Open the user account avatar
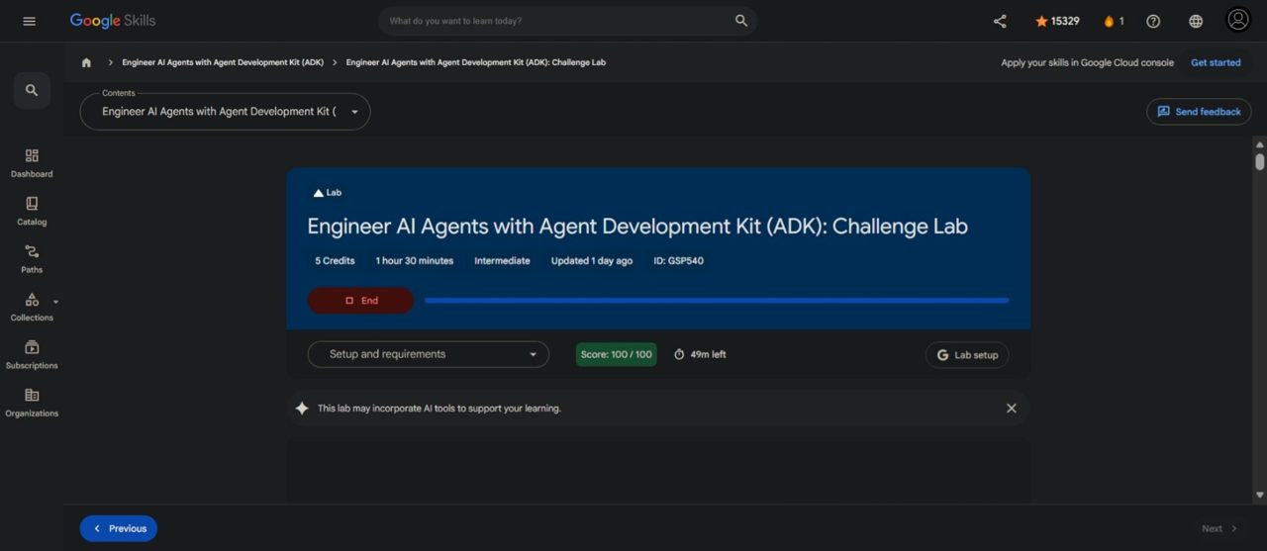This screenshot has width=1267, height=551. click(1238, 20)
